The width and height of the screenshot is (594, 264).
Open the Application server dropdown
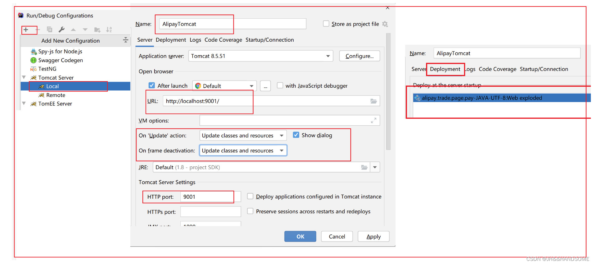pyautogui.click(x=261, y=56)
